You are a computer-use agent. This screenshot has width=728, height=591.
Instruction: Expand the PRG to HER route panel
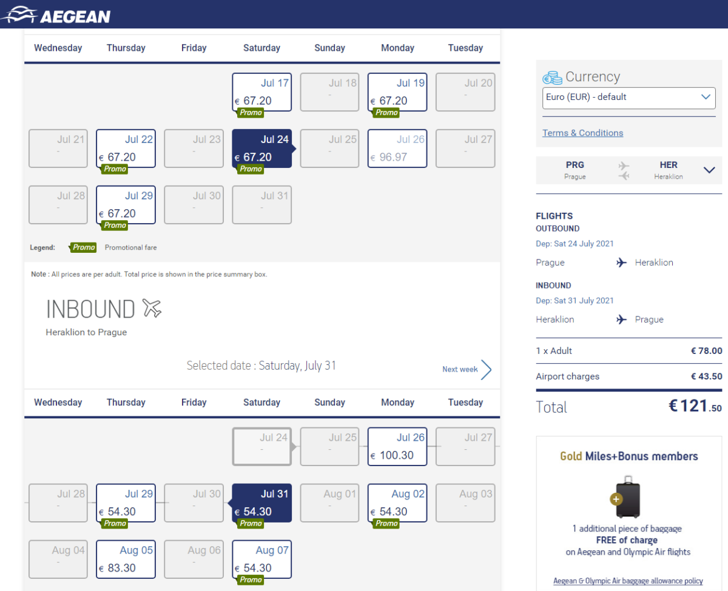(709, 170)
